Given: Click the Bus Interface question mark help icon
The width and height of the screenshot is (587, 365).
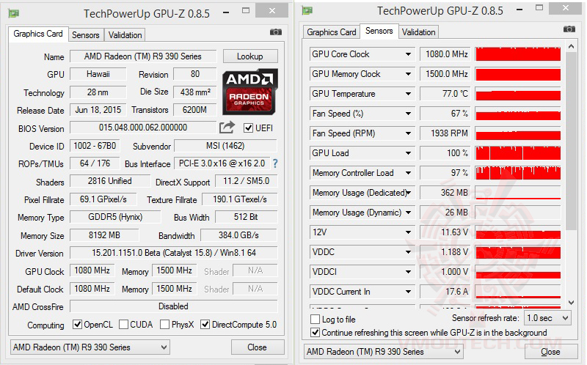Looking at the screenshot, I should (275, 163).
